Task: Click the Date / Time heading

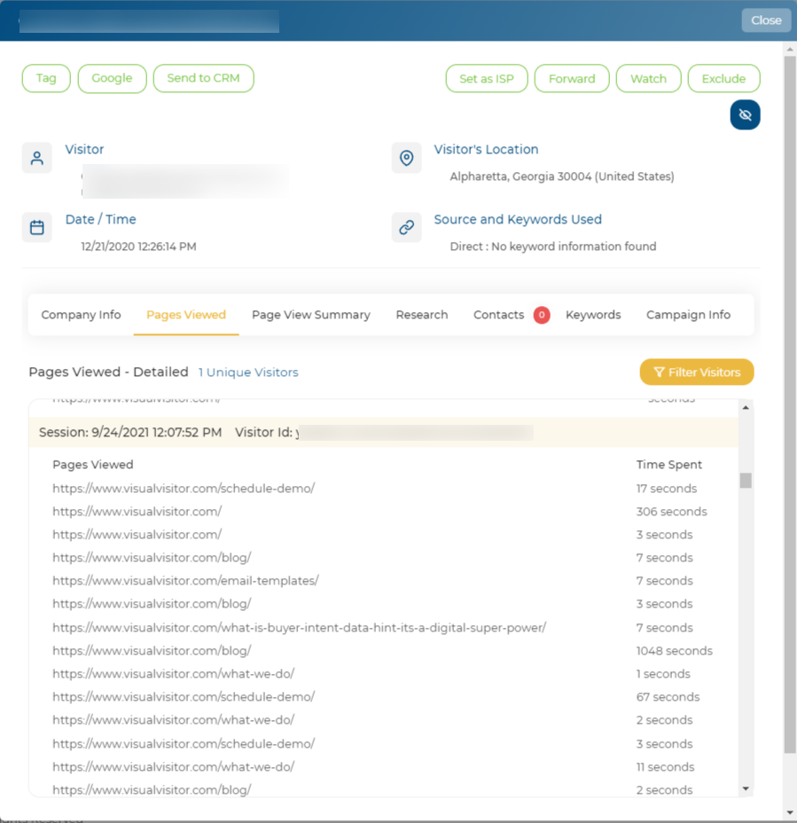Action: click(x=101, y=219)
